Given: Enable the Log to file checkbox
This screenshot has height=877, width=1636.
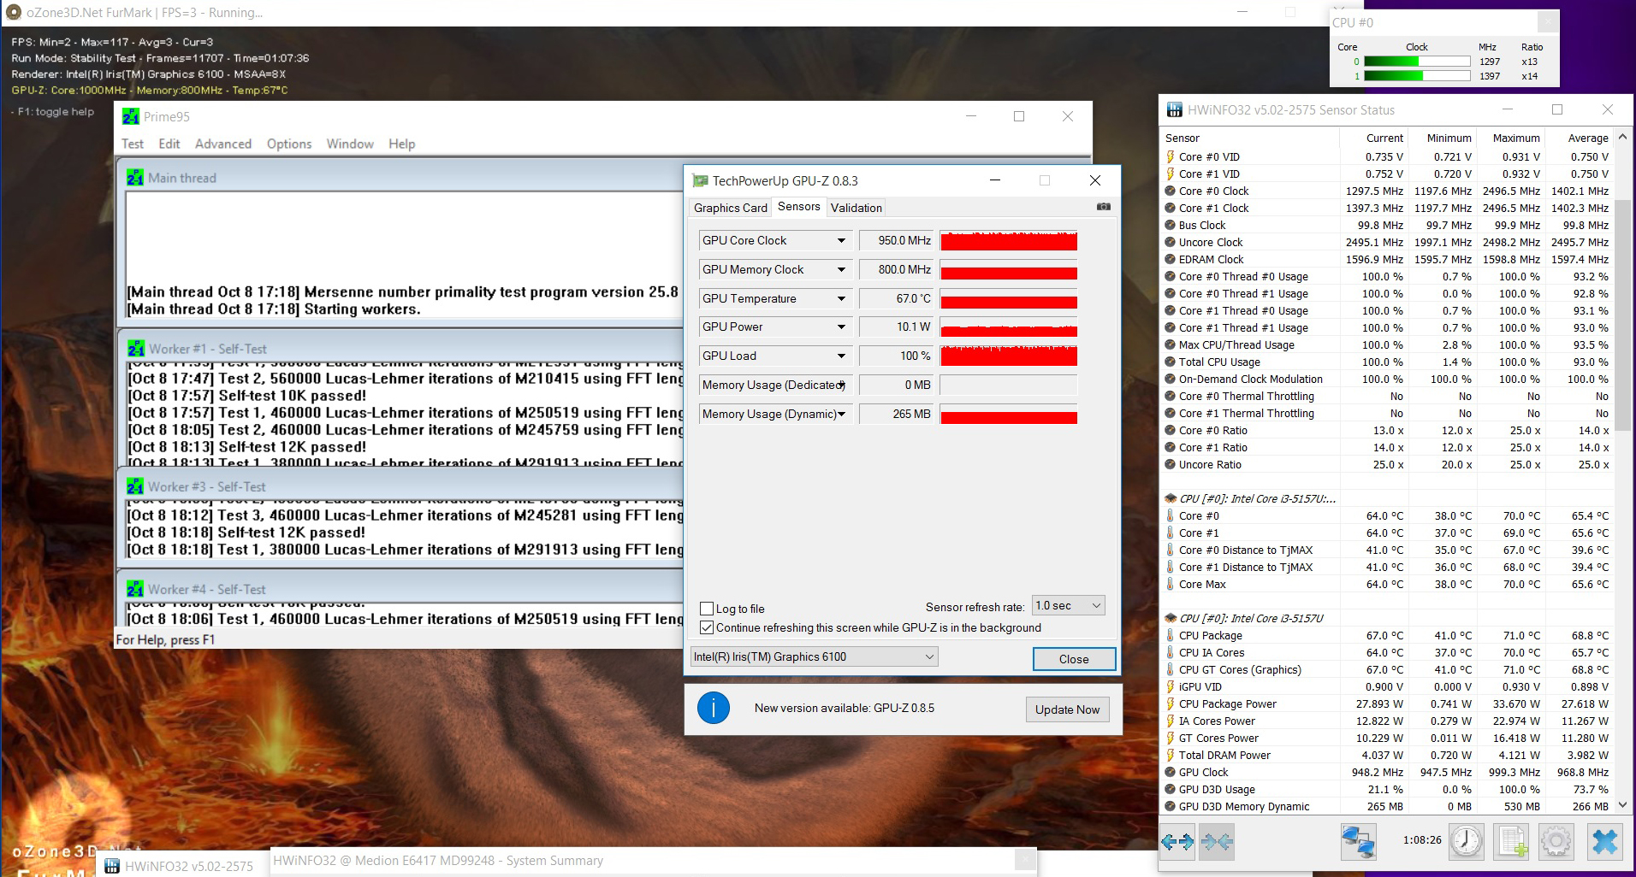Looking at the screenshot, I should coord(707,609).
